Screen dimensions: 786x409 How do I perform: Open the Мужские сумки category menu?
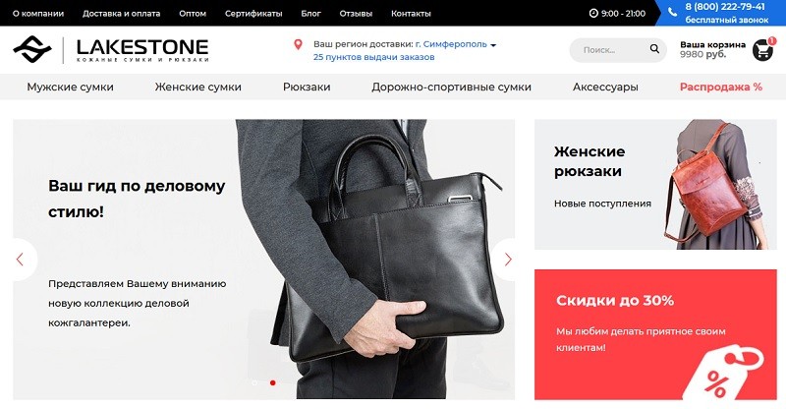[x=70, y=87]
